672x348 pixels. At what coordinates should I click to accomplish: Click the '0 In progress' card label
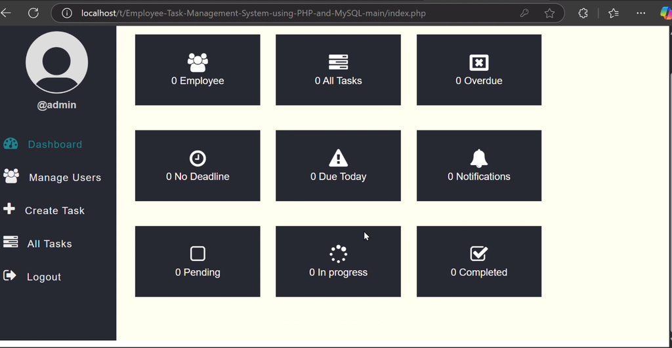[x=338, y=272]
